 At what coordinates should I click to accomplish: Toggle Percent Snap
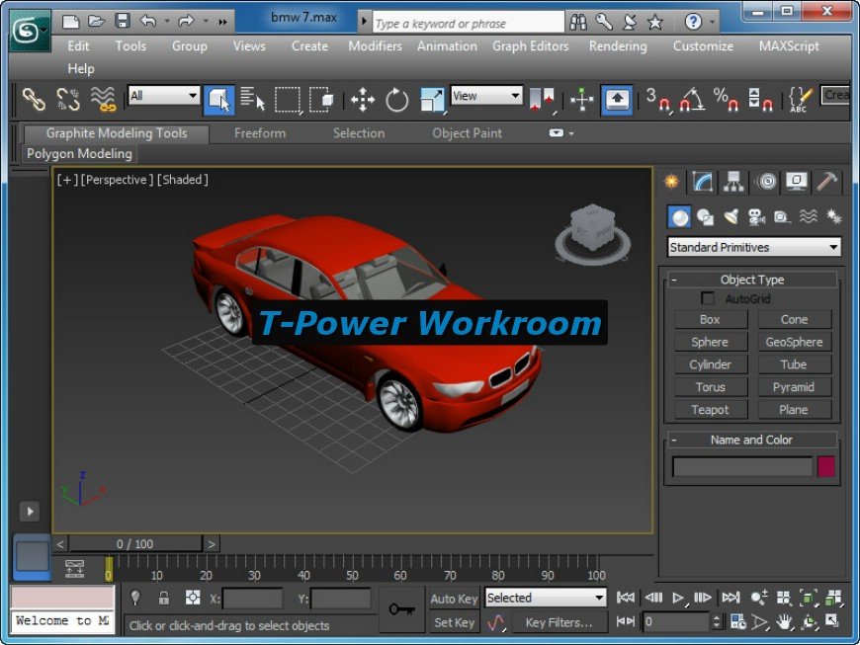tap(727, 100)
